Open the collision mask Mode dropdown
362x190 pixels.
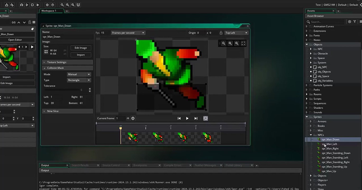[79, 74]
